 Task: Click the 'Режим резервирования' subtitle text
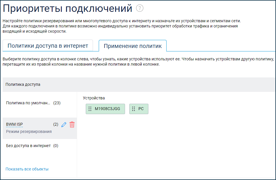click(29, 131)
